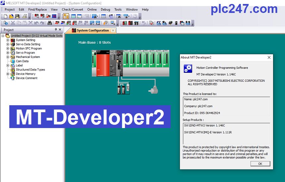
Task: Select Structured Data Types in the tree
Action: [30, 69]
